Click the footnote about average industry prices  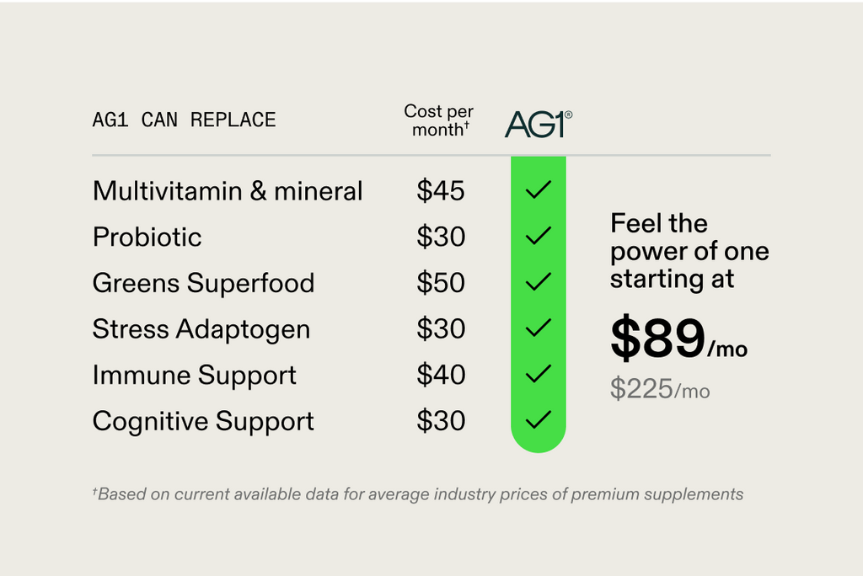coord(418,494)
